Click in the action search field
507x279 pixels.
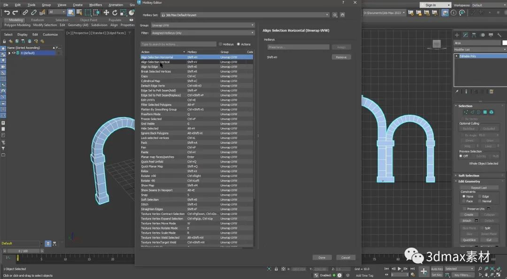click(178, 44)
